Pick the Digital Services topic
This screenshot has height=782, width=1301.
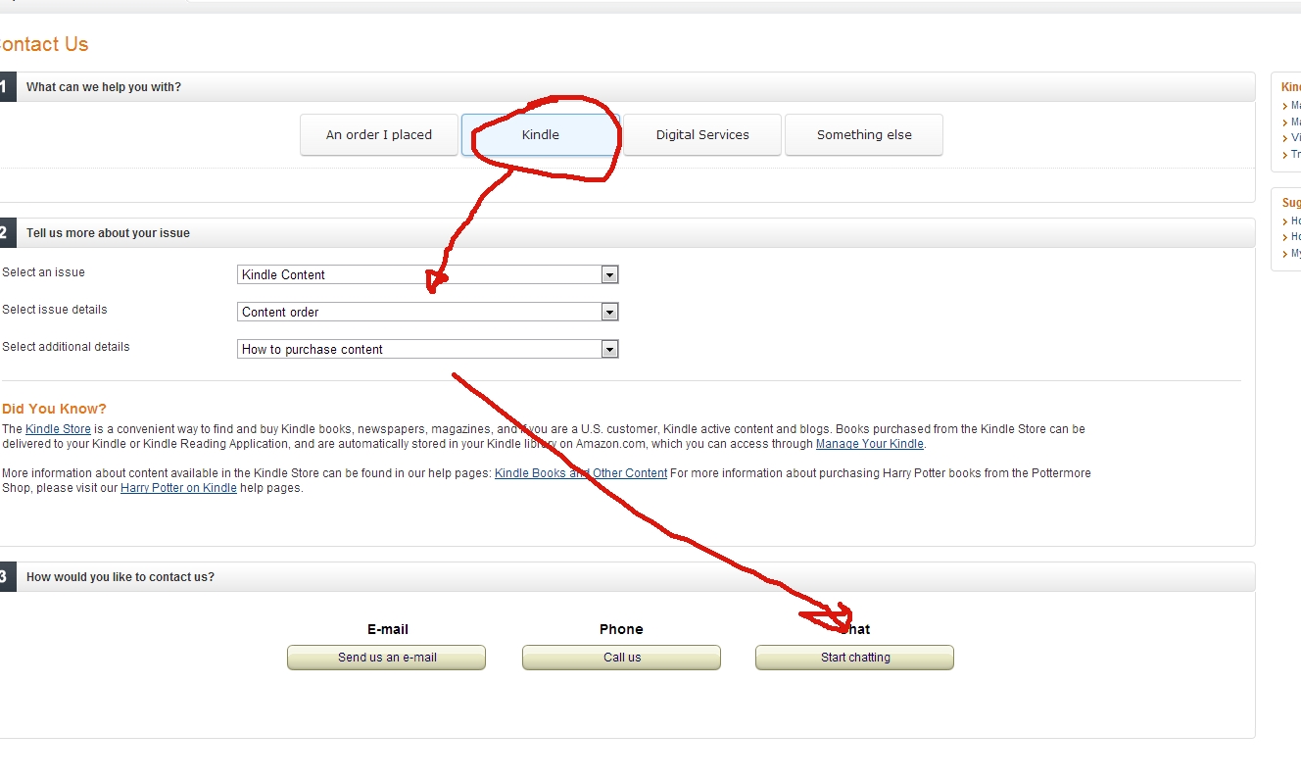702,135
